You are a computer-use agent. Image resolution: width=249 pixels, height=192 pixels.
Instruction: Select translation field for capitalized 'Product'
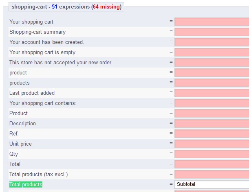(212, 113)
